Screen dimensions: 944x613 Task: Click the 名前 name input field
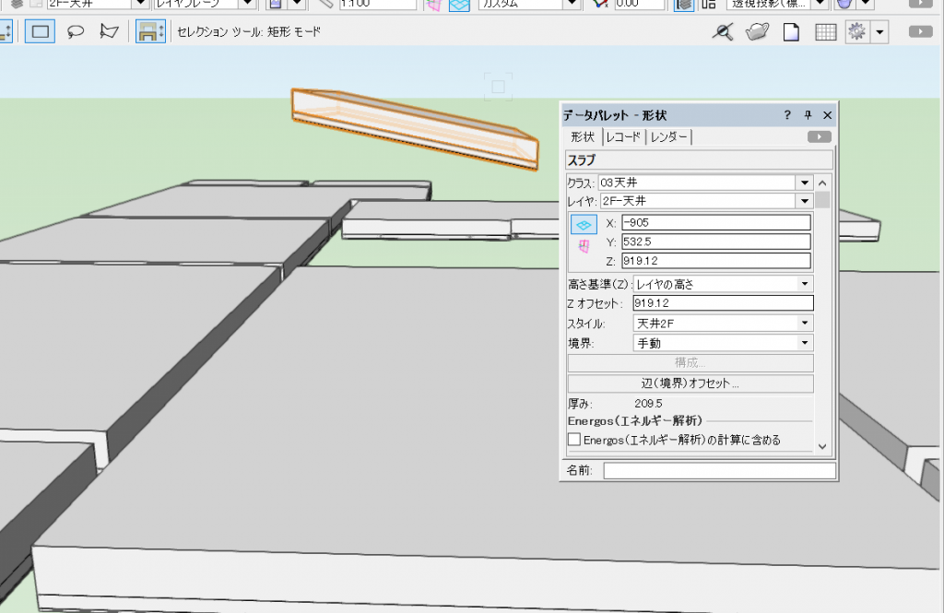coord(719,470)
